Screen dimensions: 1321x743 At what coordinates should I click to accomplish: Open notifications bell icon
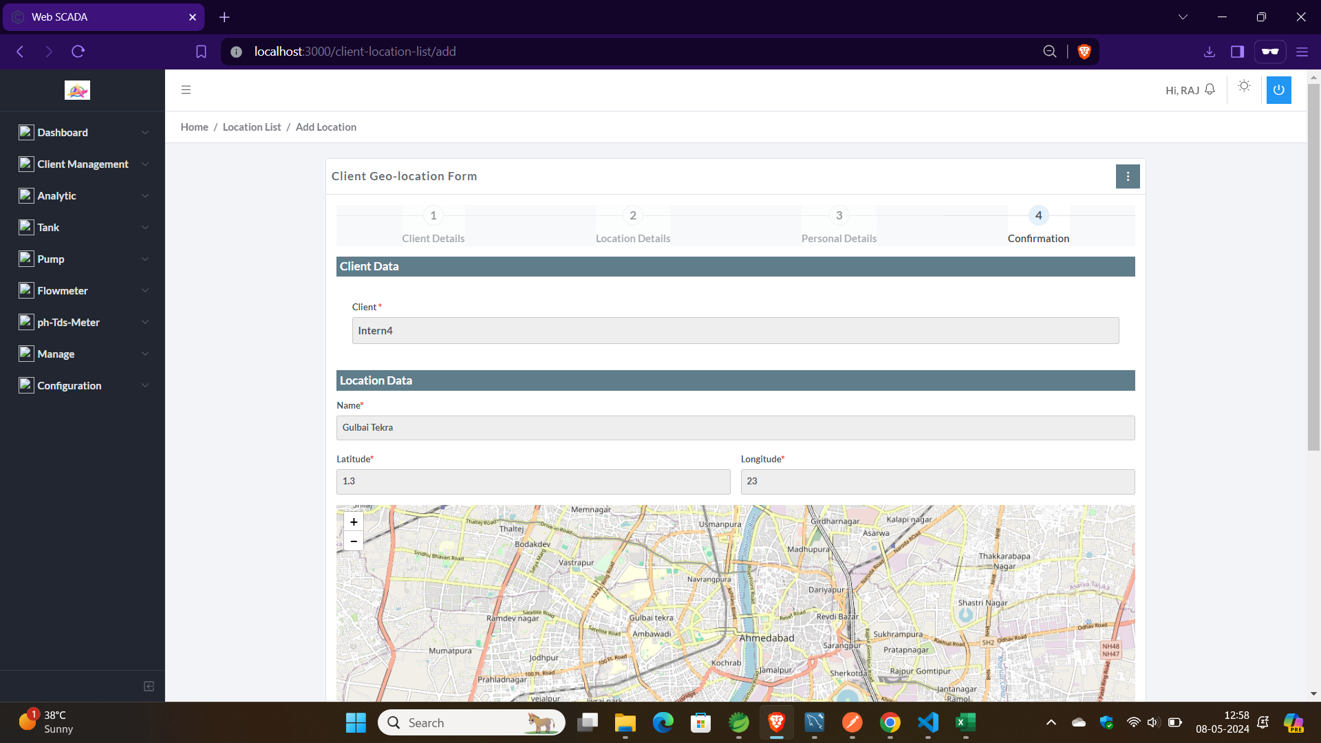1210,90
